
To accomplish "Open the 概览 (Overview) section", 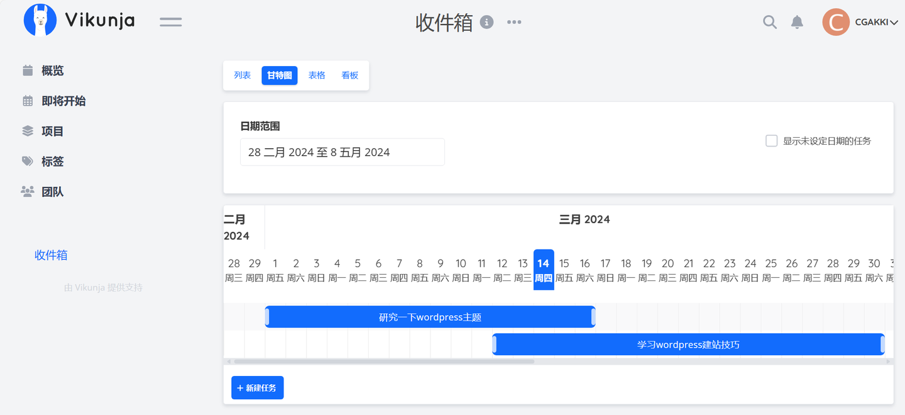I will coord(54,70).
